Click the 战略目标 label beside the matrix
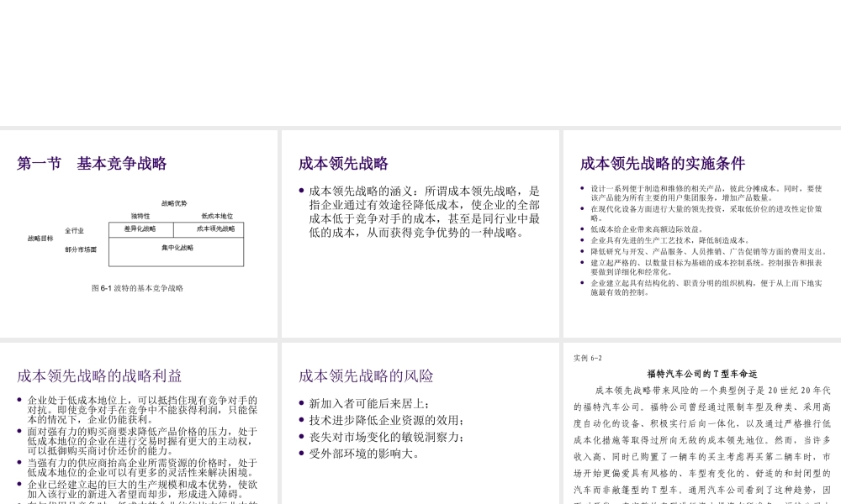The width and height of the screenshot is (841, 504). click(x=40, y=239)
